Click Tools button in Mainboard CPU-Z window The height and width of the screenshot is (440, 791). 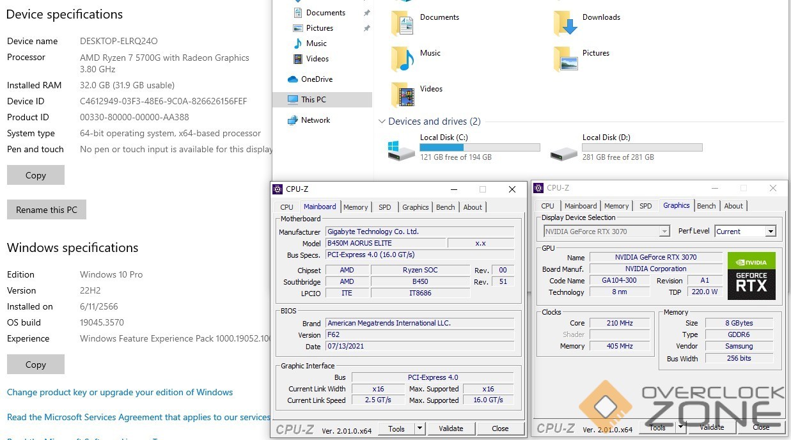pyautogui.click(x=396, y=428)
